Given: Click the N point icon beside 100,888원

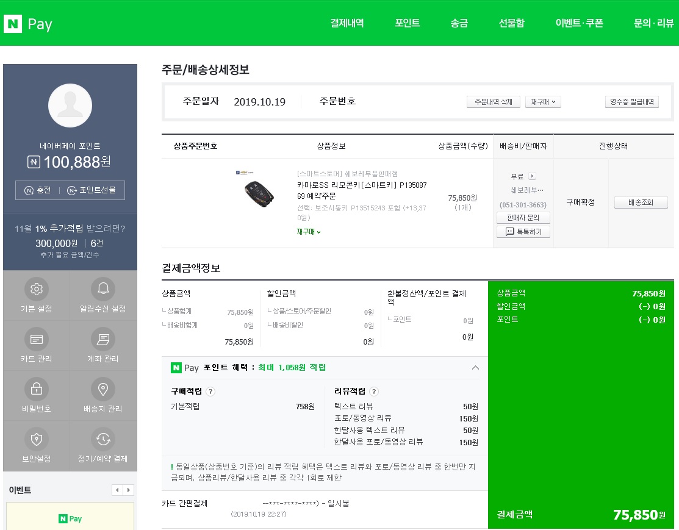Looking at the screenshot, I should coord(34,162).
